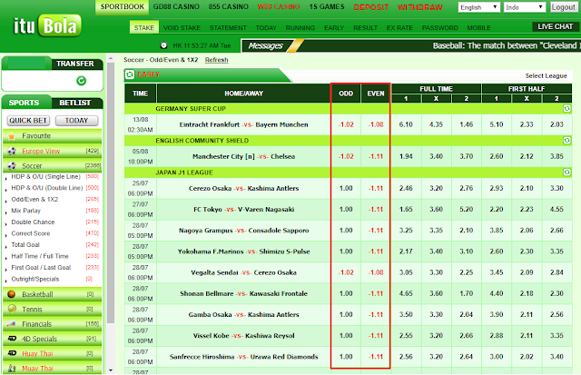Click the green balance refresh icon under Transfer
581x375 pixels.
click(81, 81)
